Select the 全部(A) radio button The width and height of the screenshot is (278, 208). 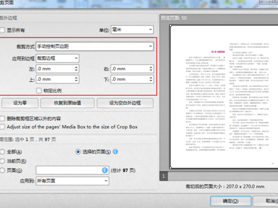3,152
